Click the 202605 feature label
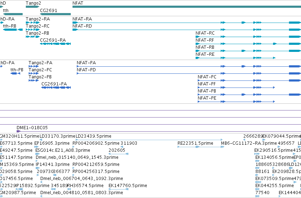This screenshot has width=301, height=198. click(x=117, y=150)
